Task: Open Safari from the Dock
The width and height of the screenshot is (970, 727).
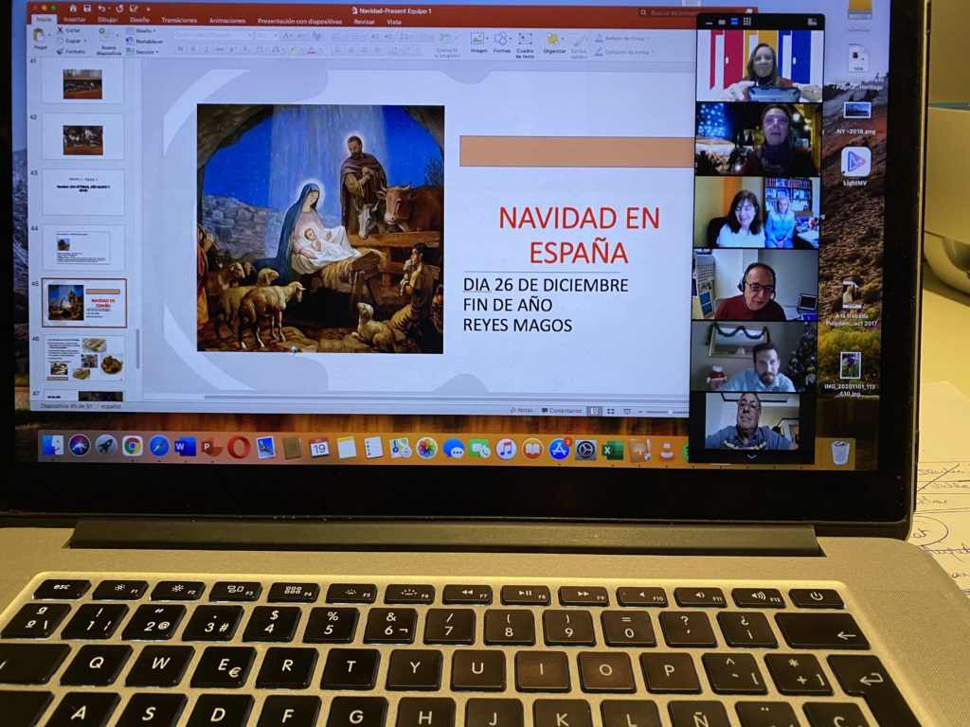Action: coord(159,446)
